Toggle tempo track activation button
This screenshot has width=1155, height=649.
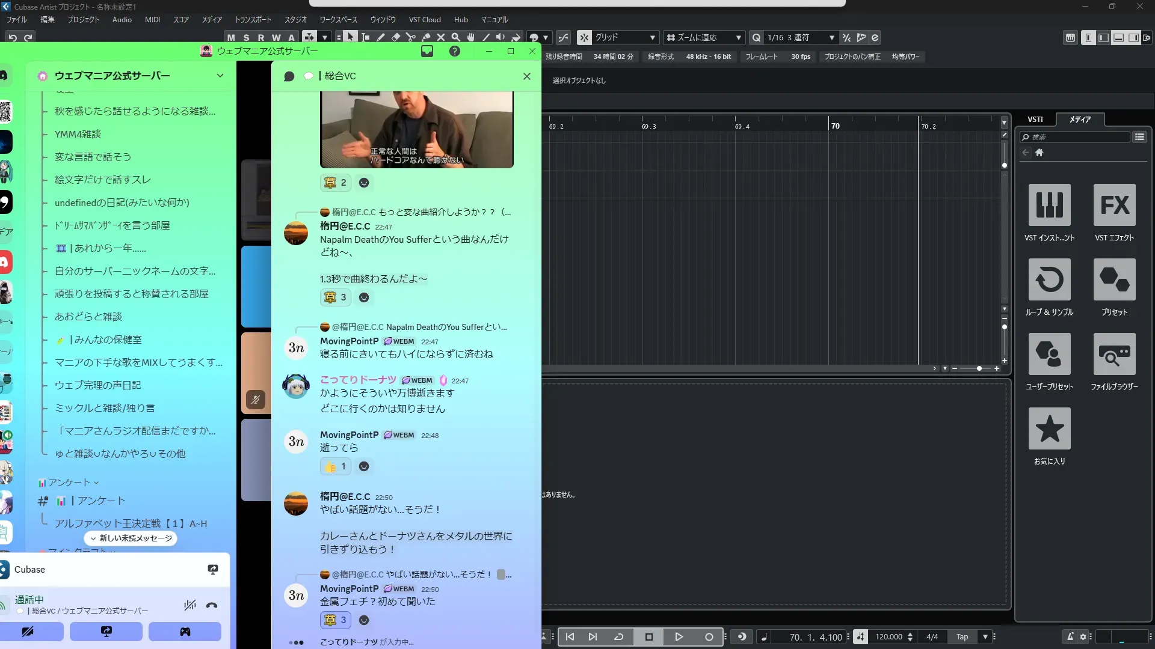861,637
